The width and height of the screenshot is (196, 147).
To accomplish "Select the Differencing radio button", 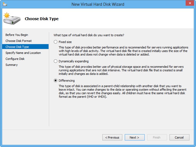I will pos(55,81).
